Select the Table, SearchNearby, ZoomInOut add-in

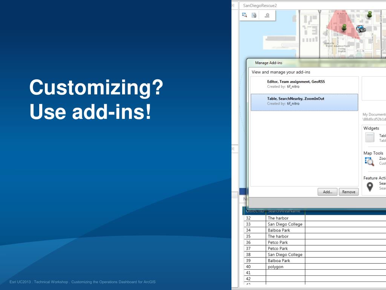tap(304, 102)
